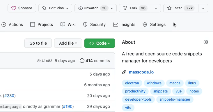Expand the Fork options dropdown arrow

click(x=156, y=8)
